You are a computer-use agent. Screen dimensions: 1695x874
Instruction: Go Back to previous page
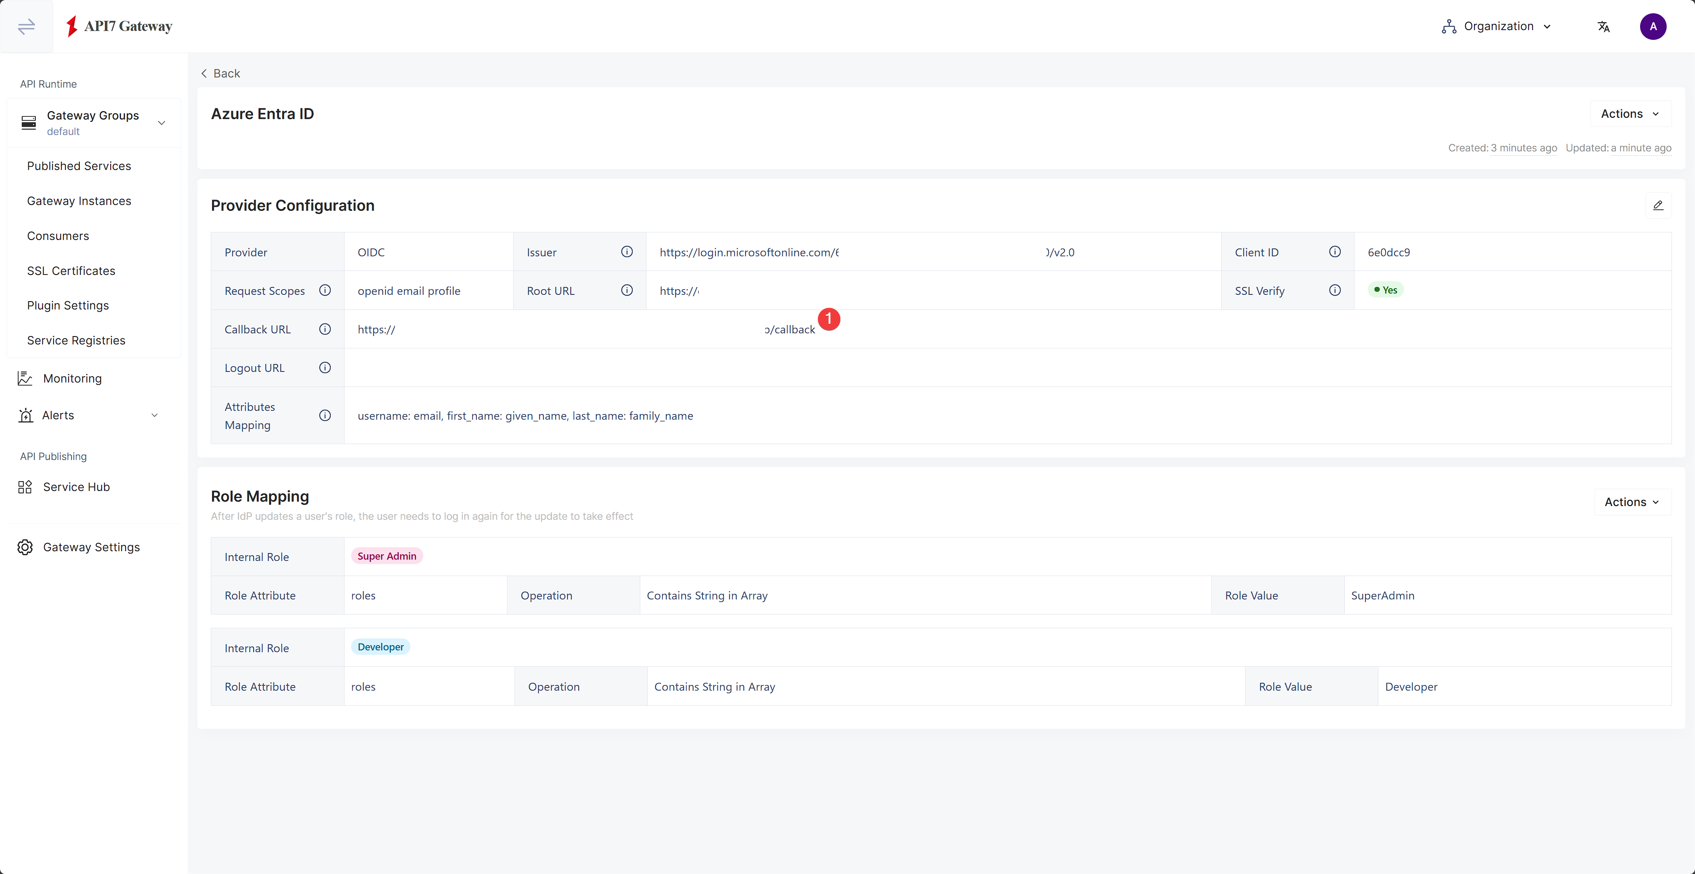[x=221, y=73]
